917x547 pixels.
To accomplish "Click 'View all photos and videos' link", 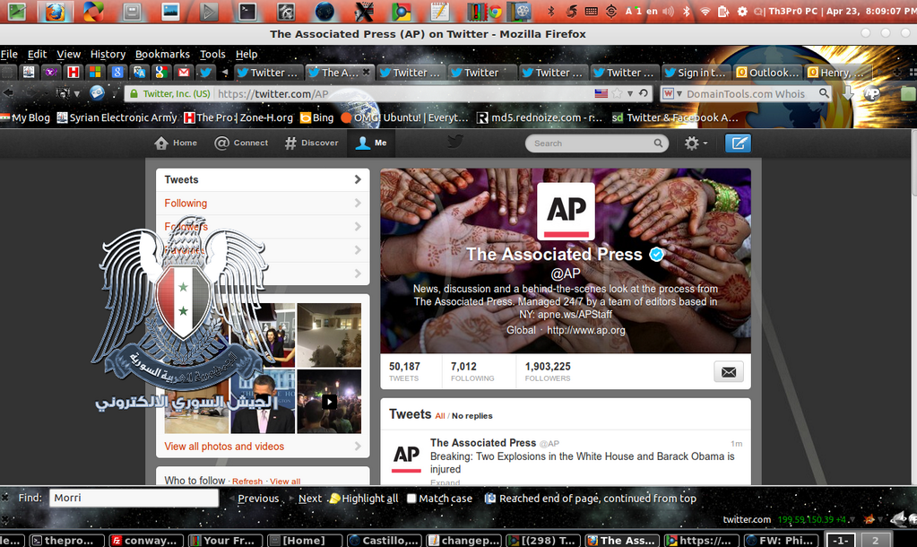I will tap(224, 447).
